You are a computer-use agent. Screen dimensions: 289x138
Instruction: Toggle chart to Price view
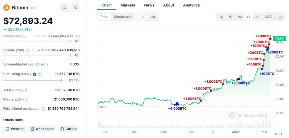(x=104, y=17)
